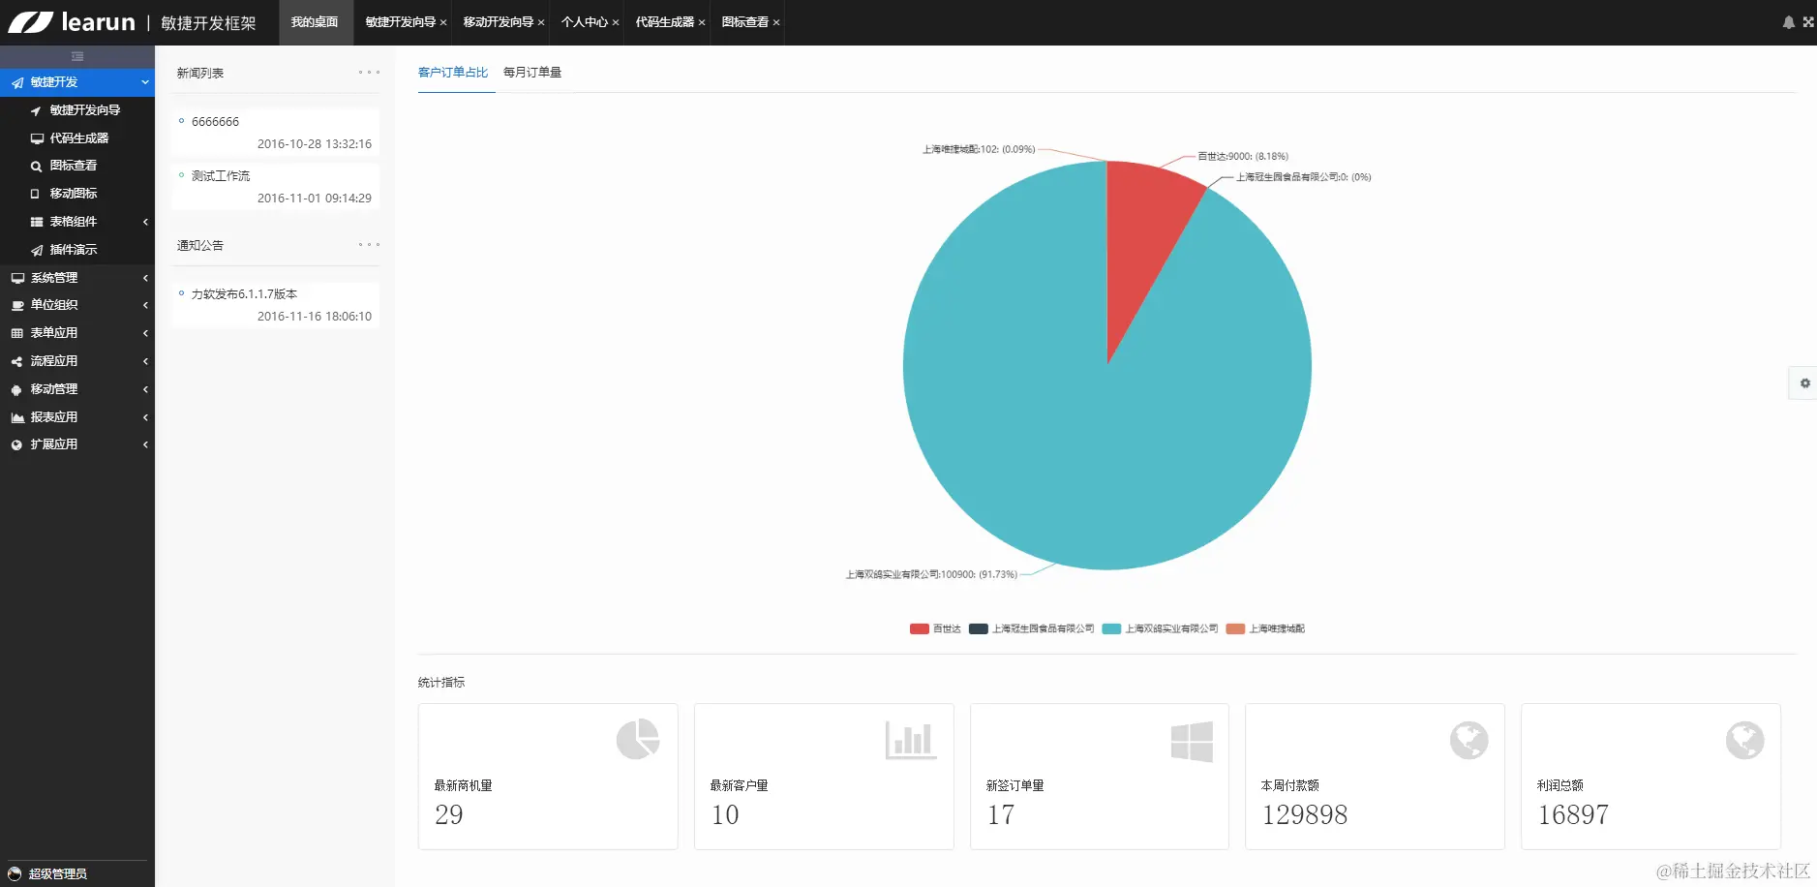This screenshot has width=1817, height=887.
Task: Toggle 百世达 red legend swatch
Action: point(920,629)
